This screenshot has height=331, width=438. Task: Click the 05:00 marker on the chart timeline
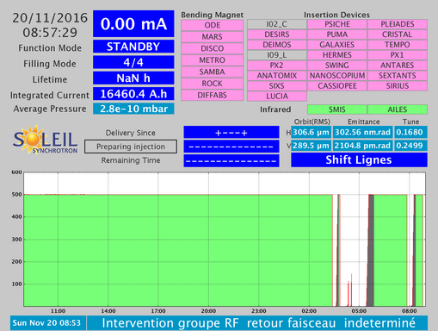point(359,311)
